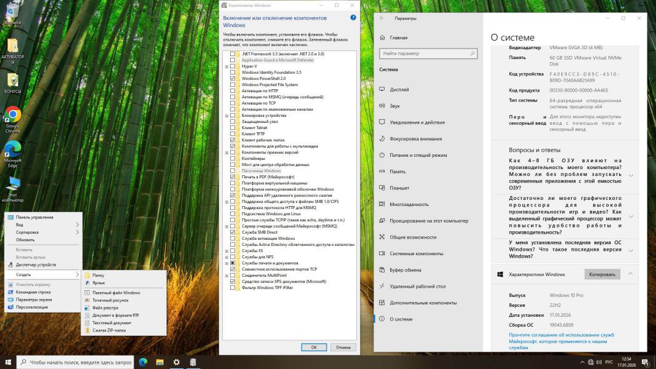Uncheck Windows PowerShell 2.0 component
The width and height of the screenshot is (656, 369).
(233, 79)
